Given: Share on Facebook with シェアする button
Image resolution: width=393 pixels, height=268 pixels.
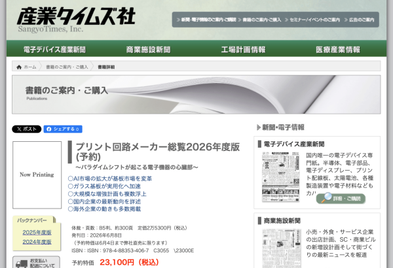Looking at the screenshot, I should [63, 129].
